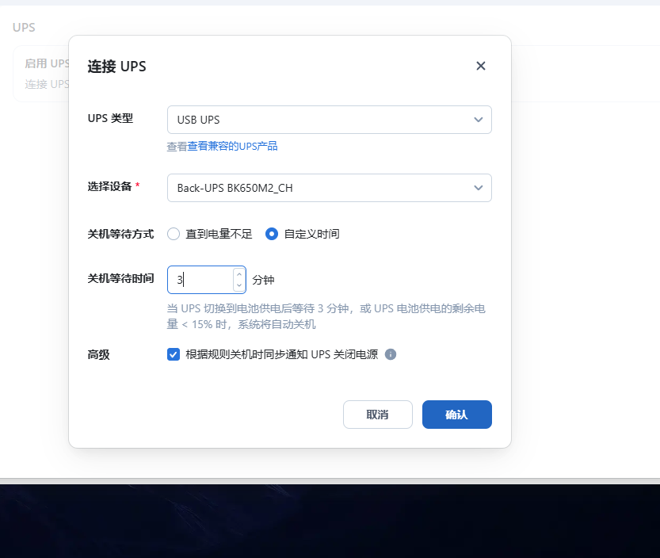Click the chevron arrow of UPS 类型 dropdown
The width and height of the screenshot is (660, 558).
(479, 120)
